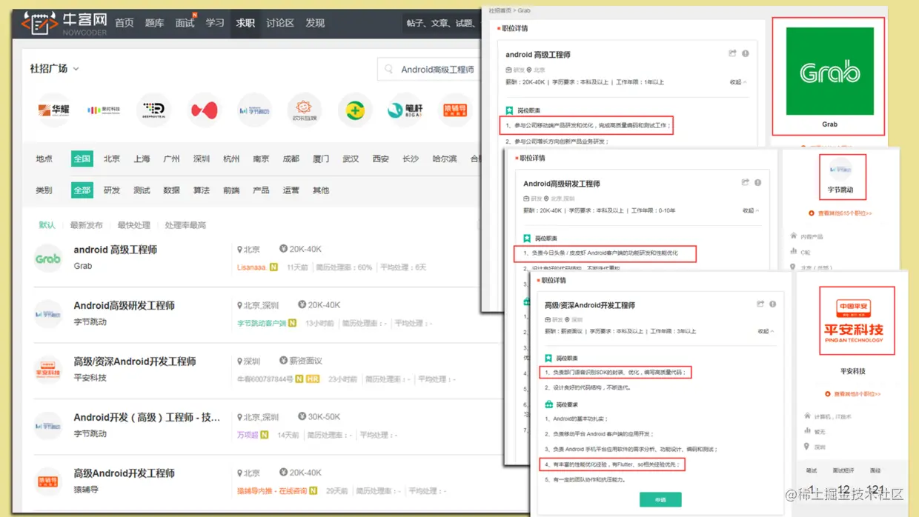919x517 pixels.
Task: Filter location by 杭州
Action: pyautogui.click(x=231, y=159)
